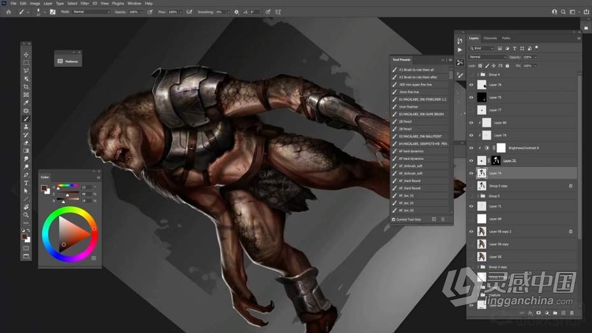Click foreground color swatch in toolbox
This screenshot has width=592, height=333.
click(25, 237)
